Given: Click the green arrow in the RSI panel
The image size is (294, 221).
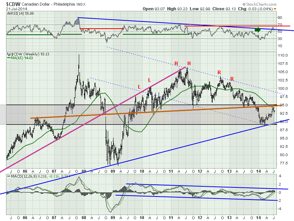Looking at the screenshot, I should click(258, 30).
